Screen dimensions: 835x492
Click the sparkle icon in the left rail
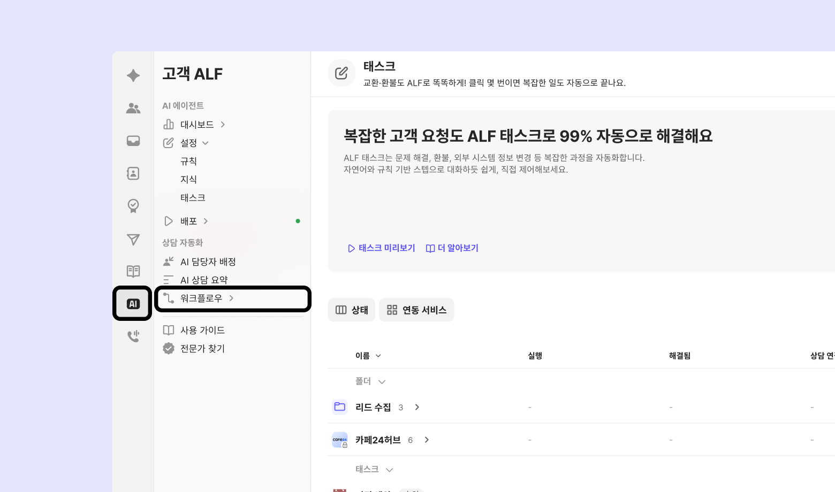point(133,75)
